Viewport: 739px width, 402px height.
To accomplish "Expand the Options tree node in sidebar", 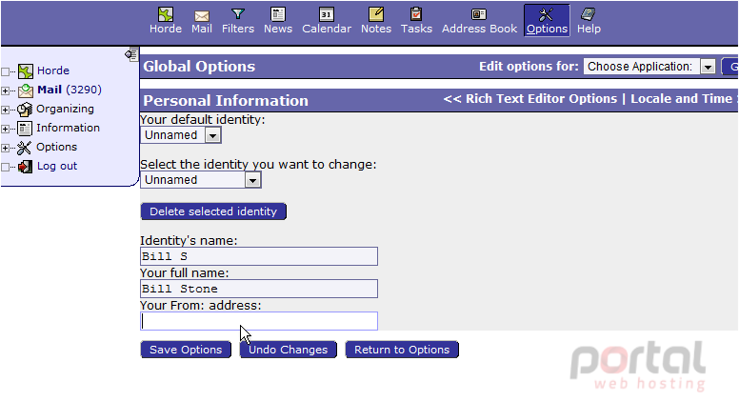I will point(5,148).
